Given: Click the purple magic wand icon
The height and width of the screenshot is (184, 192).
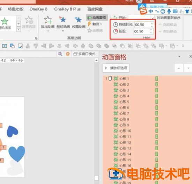Looking at the screenshot, I should pos(60,54).
